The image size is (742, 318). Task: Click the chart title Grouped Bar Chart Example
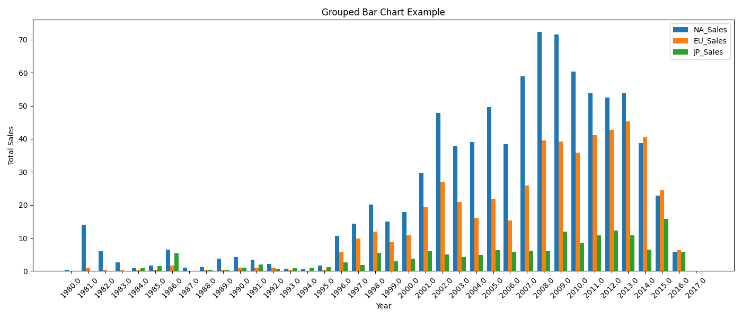tap(383, 12)
